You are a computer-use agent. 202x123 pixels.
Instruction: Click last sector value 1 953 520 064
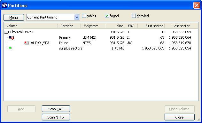click(x=180, y=37)
